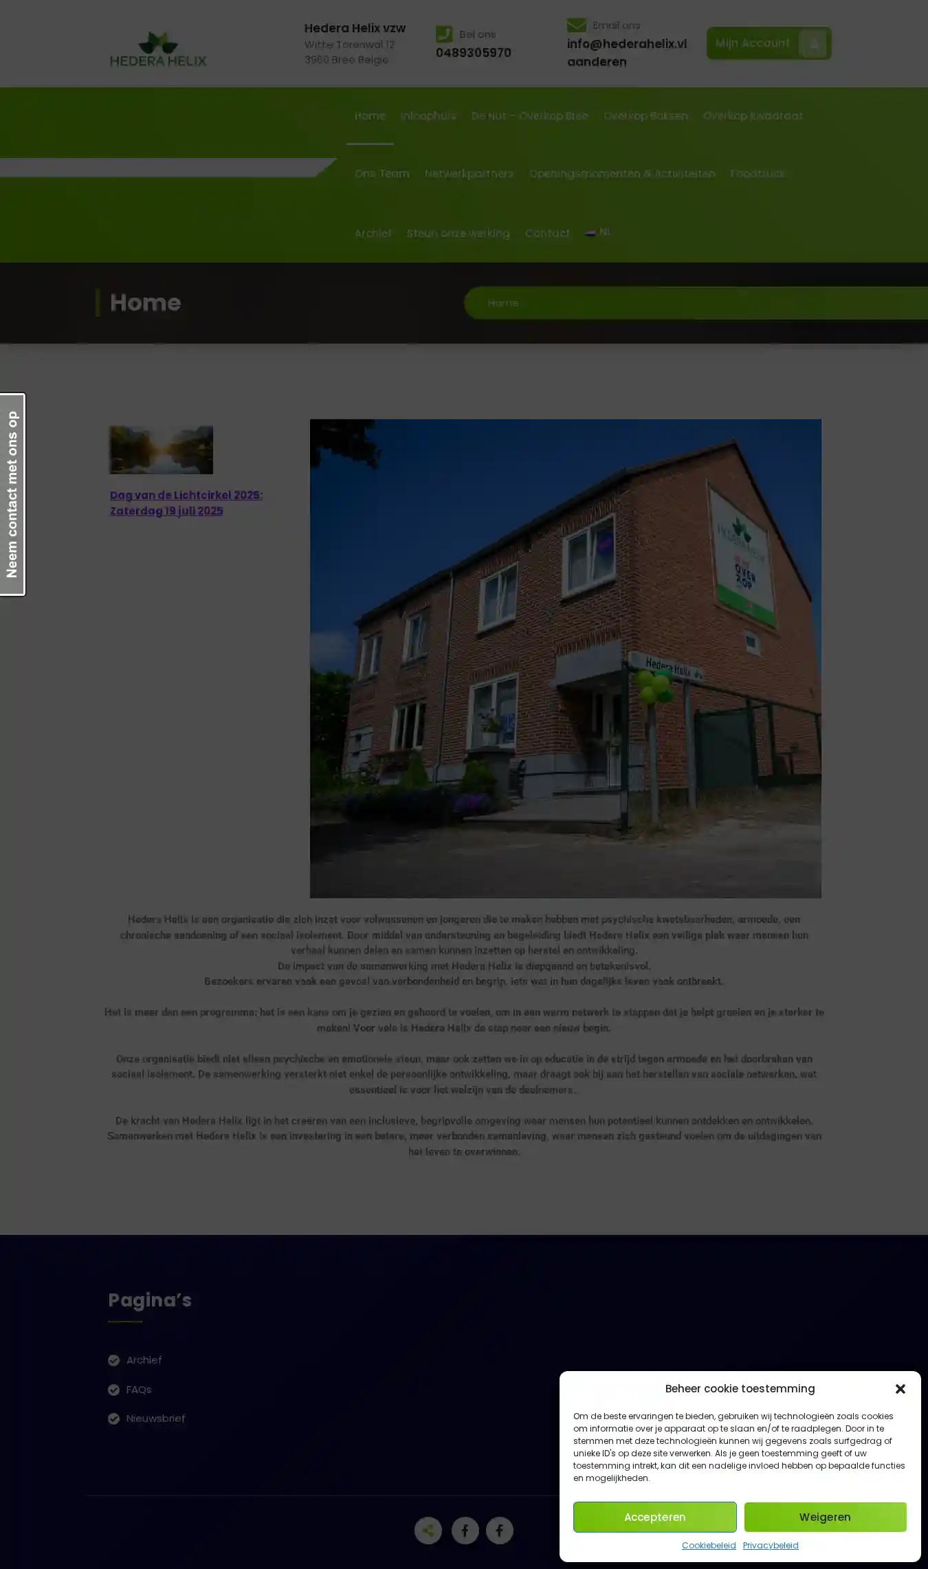Open Openingsmomenten & Activiteiten menu
Screen dimensions: 928x1569
coord(621,174)
